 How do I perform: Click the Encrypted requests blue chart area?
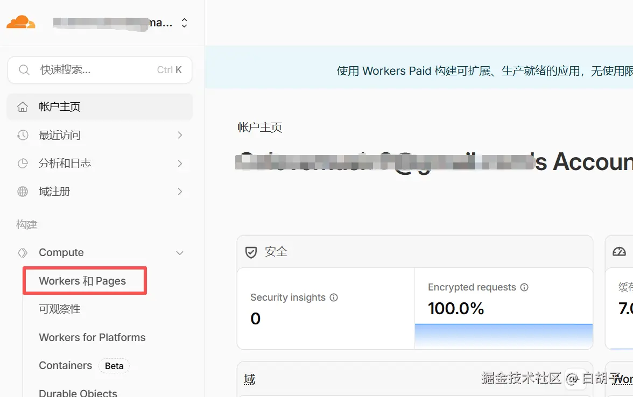[503, 336]
